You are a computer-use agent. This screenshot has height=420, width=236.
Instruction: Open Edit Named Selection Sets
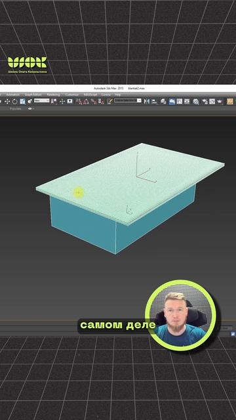[109, 101]
